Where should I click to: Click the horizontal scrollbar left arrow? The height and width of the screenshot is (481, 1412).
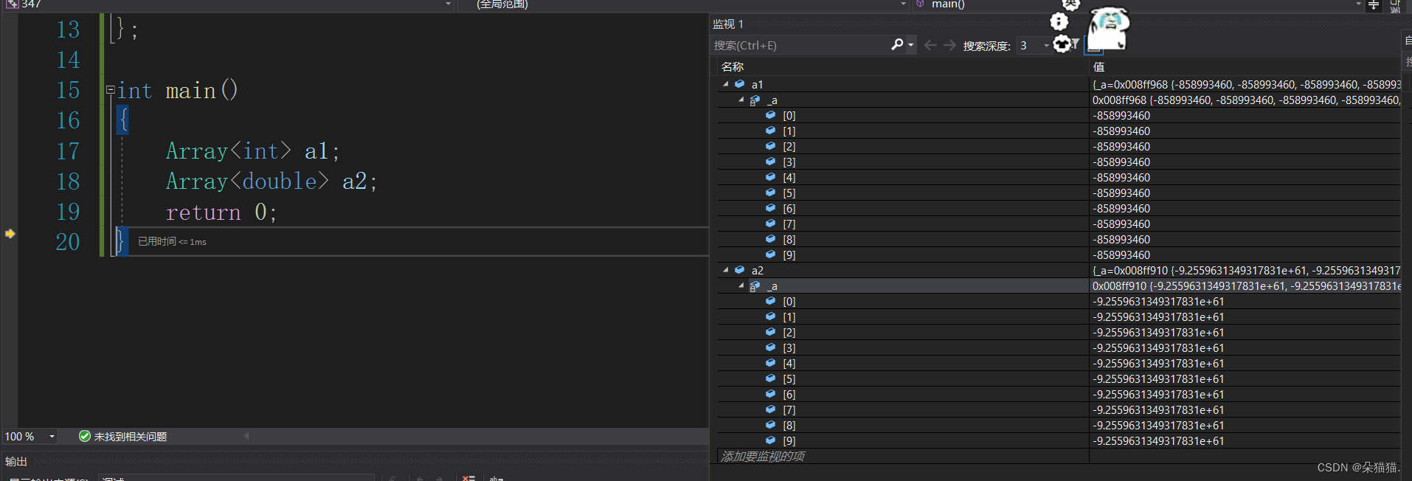[x=246, y=436]
